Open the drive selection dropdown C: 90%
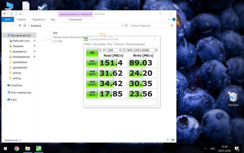244x153 pixels. pos(140,50)
